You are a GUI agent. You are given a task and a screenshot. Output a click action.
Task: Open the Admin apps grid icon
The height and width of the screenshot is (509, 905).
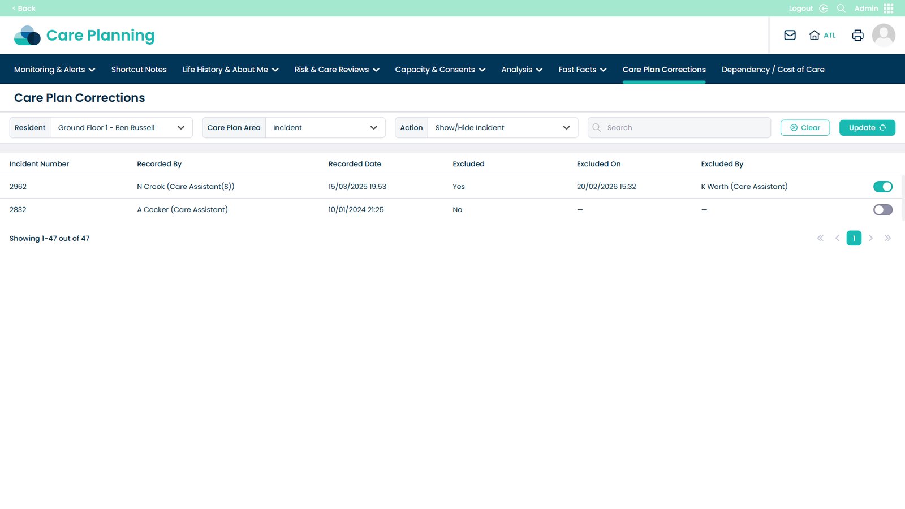[889, 8]
